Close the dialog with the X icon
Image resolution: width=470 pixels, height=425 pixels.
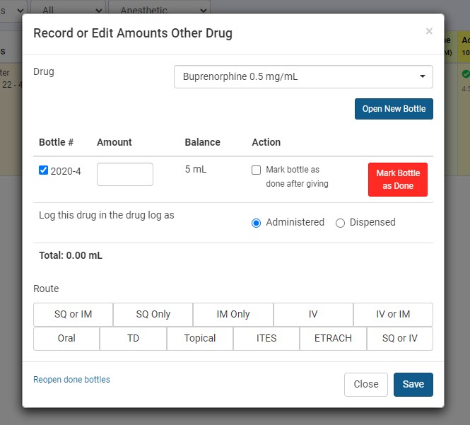click(x=428, y=32)
